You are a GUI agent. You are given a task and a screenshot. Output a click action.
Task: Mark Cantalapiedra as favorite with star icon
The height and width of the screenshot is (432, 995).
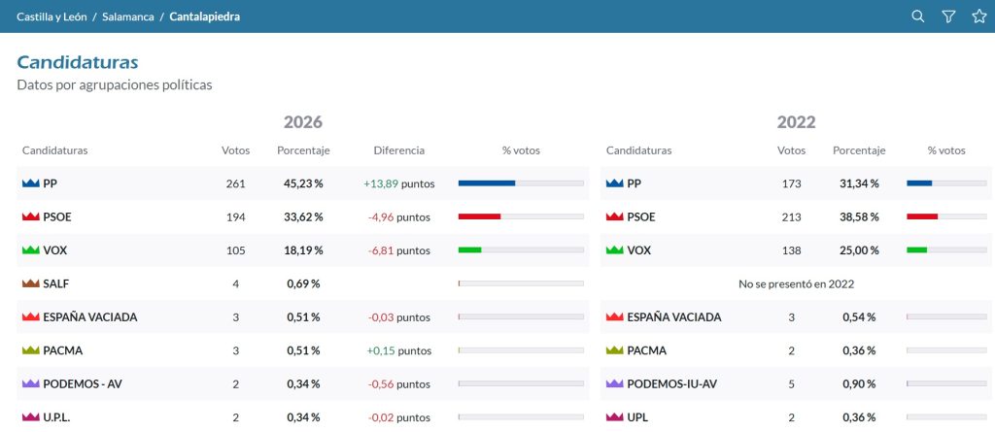click(979, 17)
